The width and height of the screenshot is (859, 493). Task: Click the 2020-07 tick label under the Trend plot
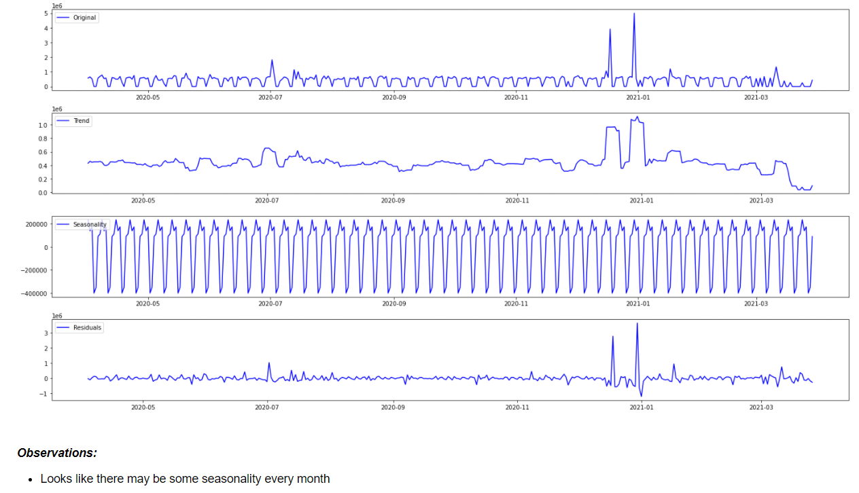pyautogui.click(x=266, y=201)
